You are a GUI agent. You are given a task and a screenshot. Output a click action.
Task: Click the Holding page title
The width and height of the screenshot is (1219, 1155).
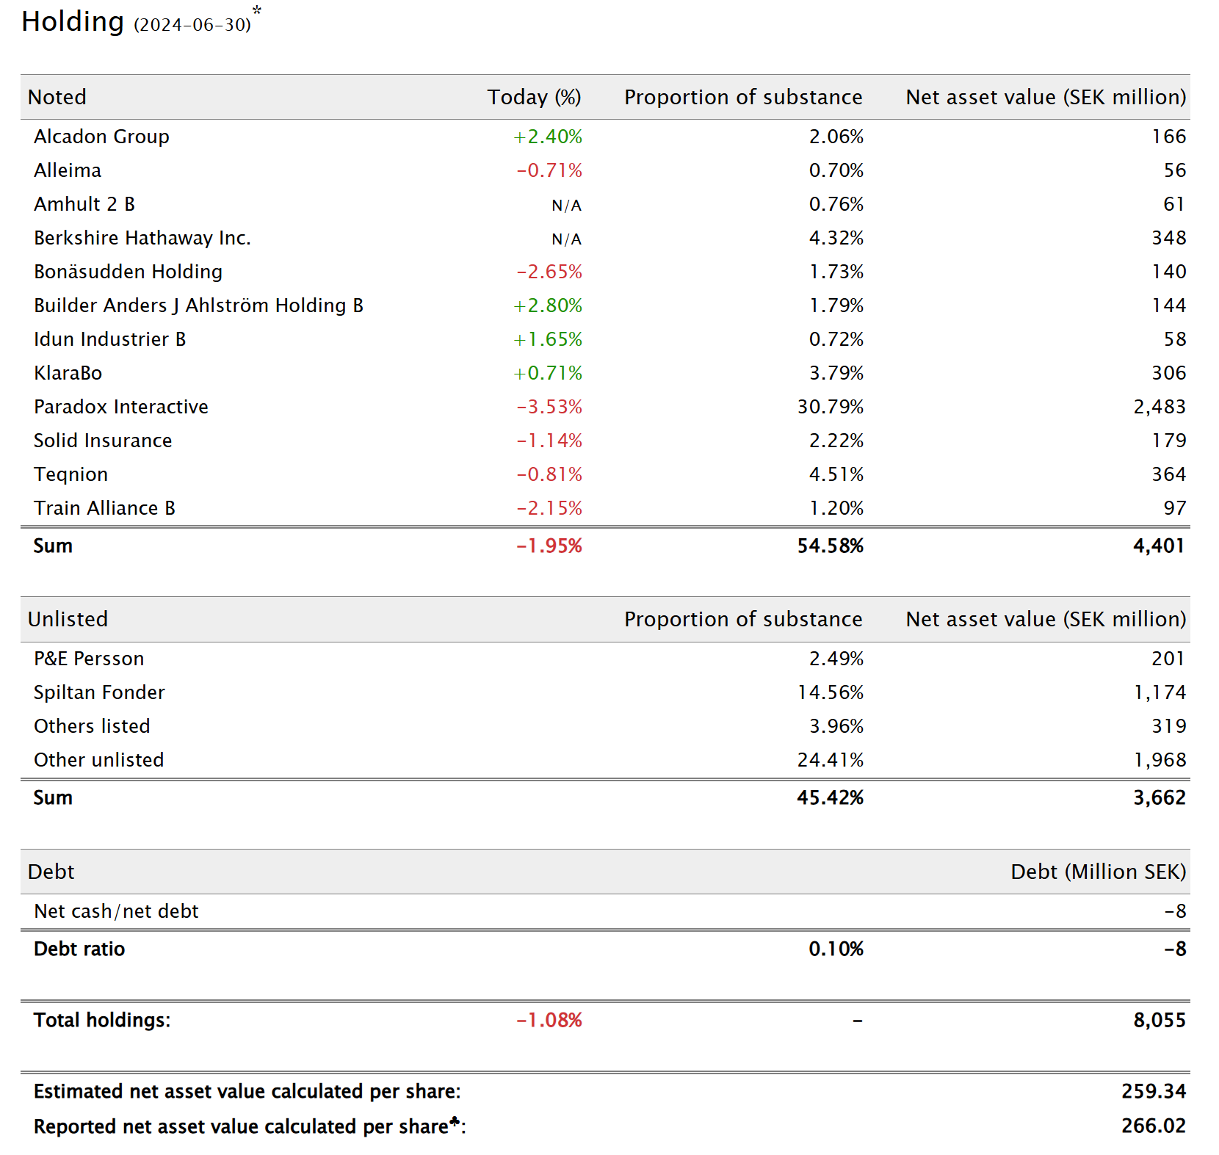click(x=73, y=22)
